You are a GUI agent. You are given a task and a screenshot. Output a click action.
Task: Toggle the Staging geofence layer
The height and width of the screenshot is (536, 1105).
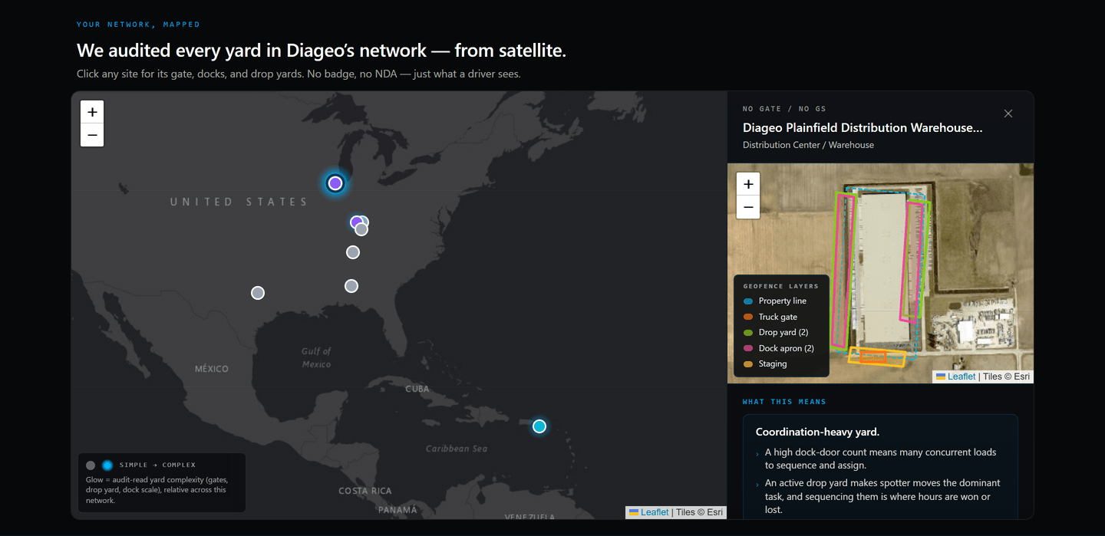pos(765,364)
